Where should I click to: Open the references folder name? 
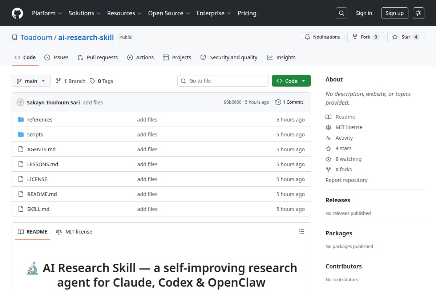point(40,120)
